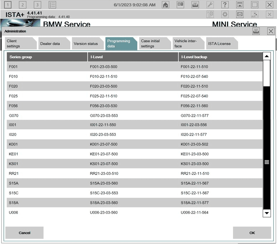
Task: Open the envelope feedback icon
Action: click(x=240, y=14)
